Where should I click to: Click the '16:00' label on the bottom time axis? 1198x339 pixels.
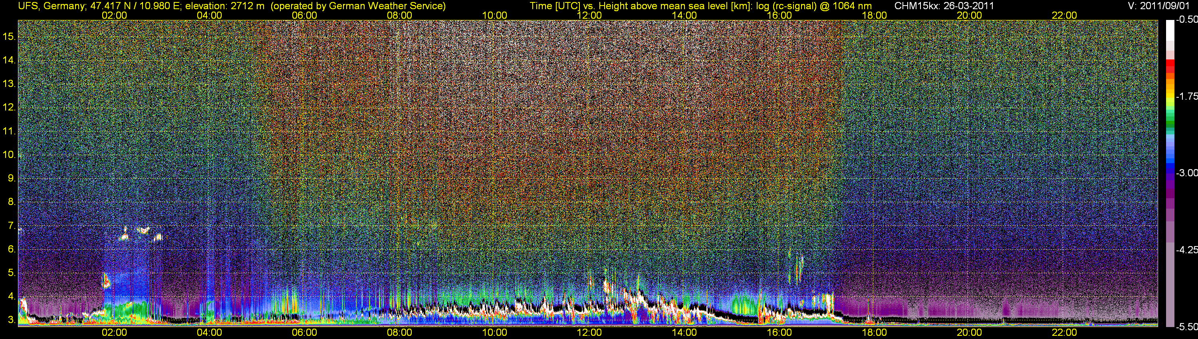coord(779,333)
